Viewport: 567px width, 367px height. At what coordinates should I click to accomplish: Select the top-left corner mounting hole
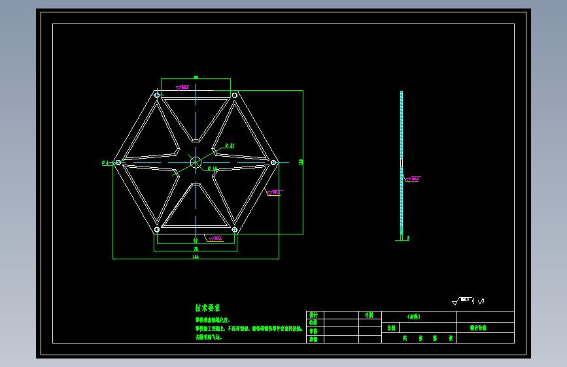157,95
